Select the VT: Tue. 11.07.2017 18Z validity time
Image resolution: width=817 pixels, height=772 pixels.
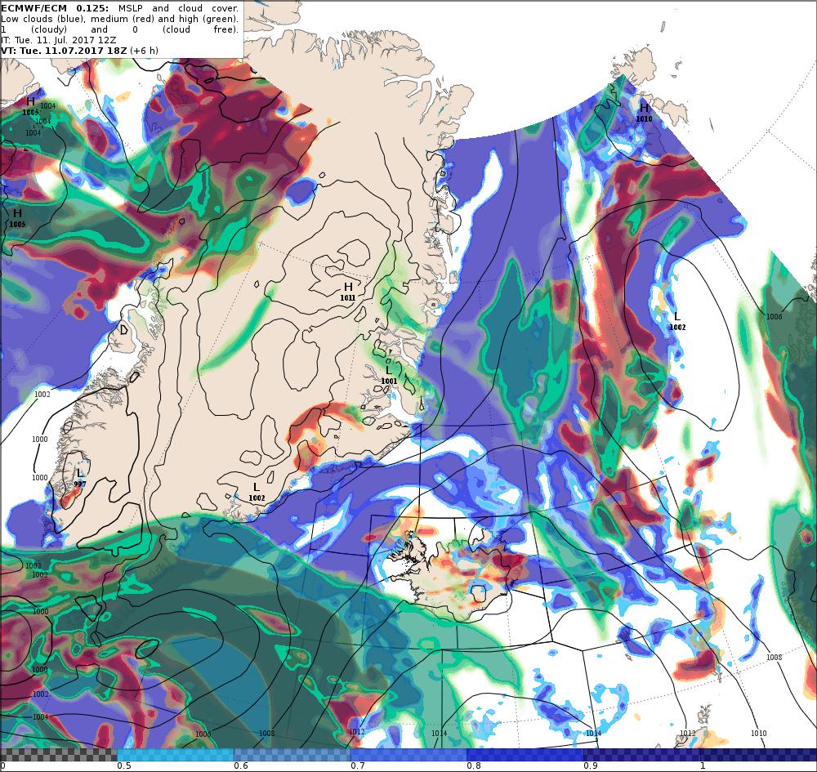(64, 51)
